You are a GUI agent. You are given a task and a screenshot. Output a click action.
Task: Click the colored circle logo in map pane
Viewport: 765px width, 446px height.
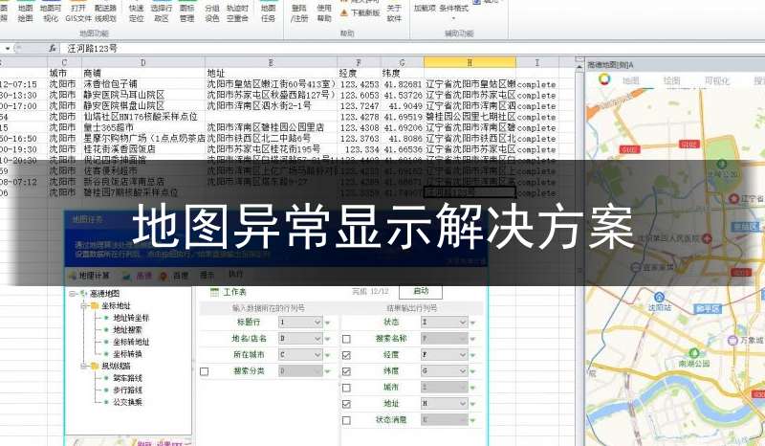click(603, 80)
